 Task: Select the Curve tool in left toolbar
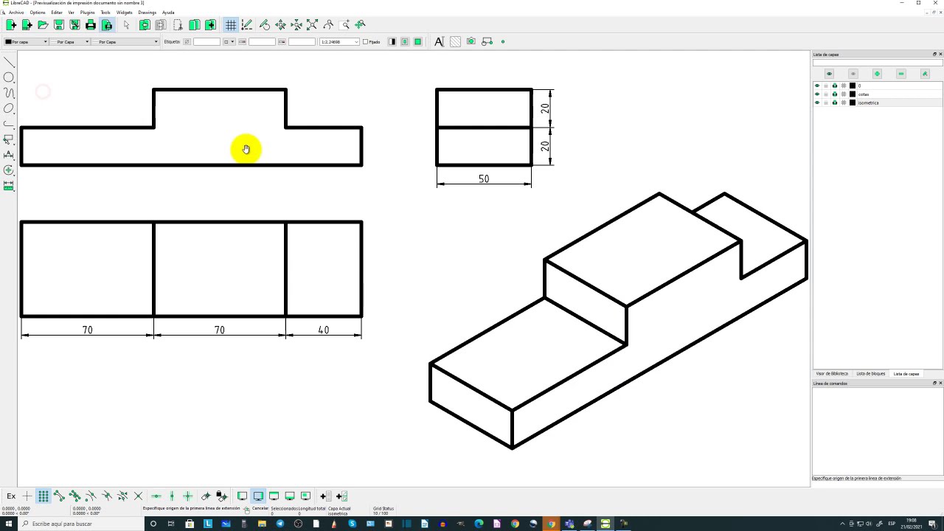[9, 93]
